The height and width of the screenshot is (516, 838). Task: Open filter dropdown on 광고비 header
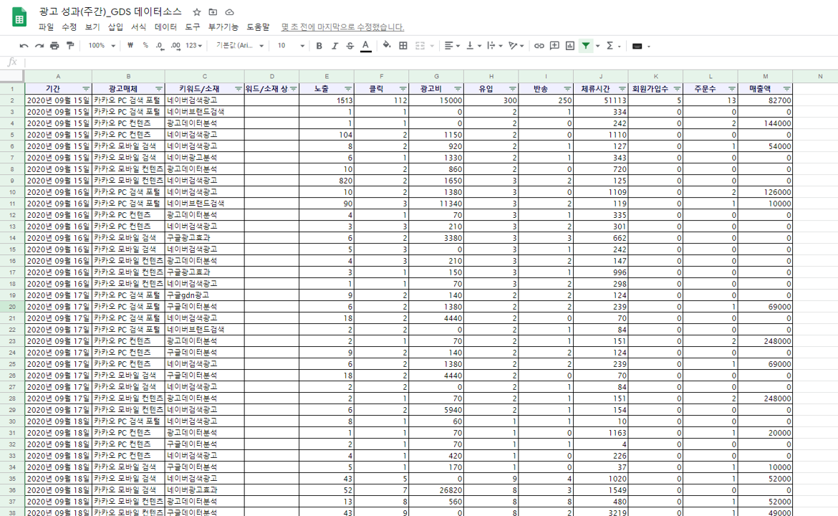pos(458,89)
